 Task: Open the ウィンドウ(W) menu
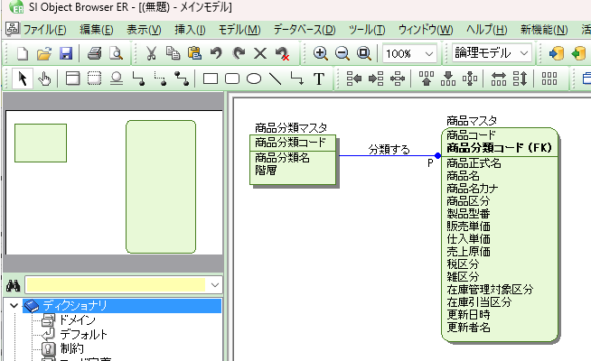tap(426, 30)
